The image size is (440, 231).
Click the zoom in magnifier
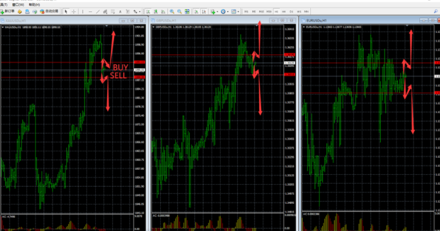tap(171, 11)
